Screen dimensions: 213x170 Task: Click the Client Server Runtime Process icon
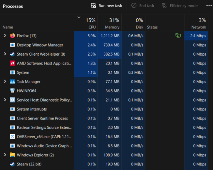pos(12,118)
